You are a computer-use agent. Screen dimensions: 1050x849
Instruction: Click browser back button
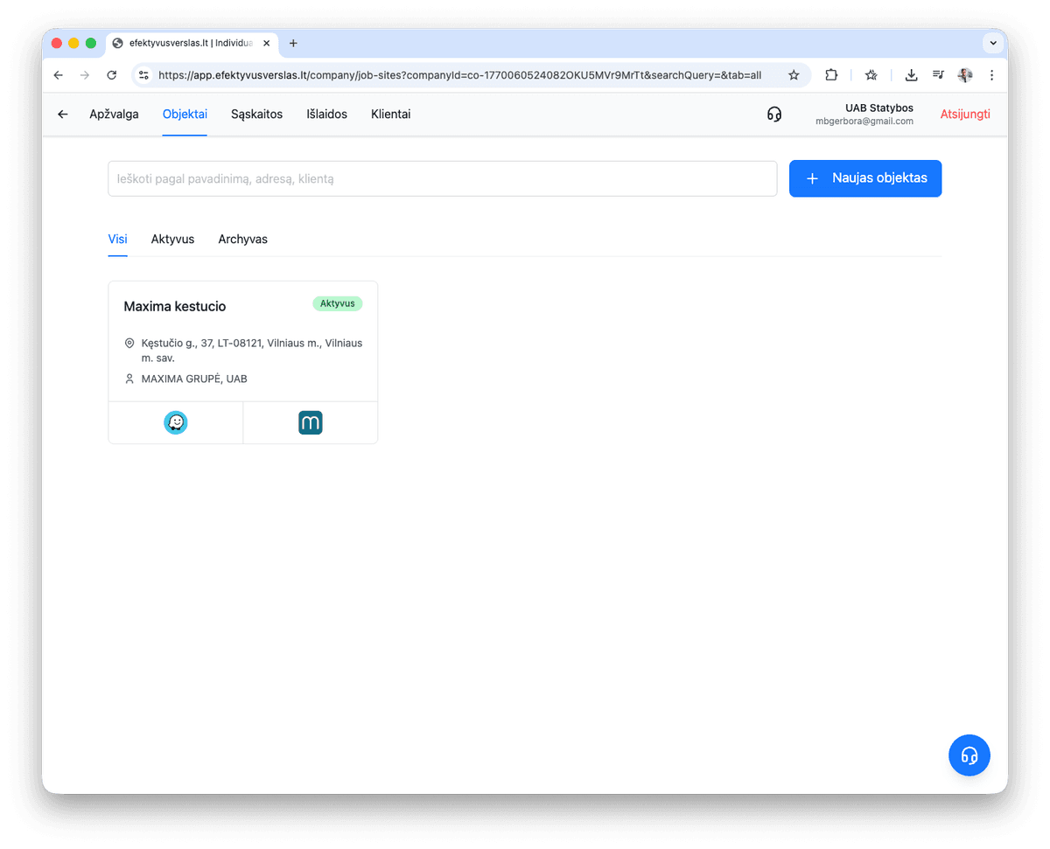(x=59, y=75)
